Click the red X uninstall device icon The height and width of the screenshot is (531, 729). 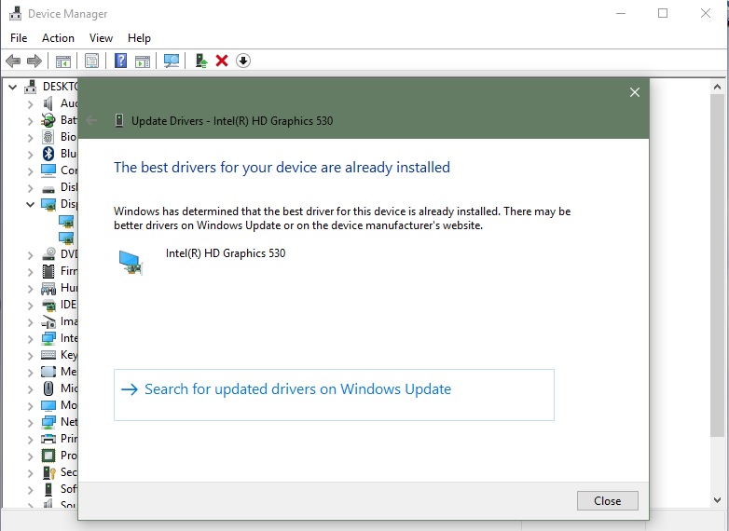coord(222,61)
